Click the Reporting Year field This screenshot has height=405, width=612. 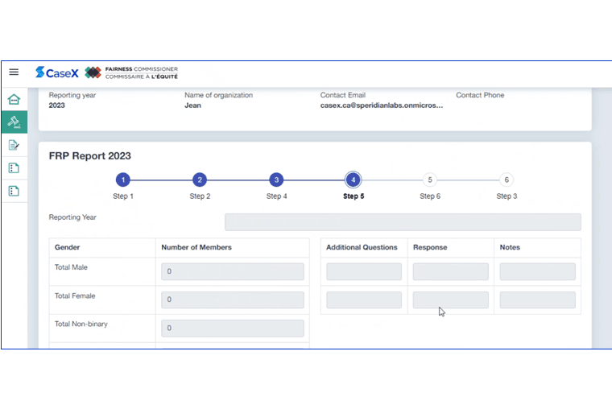403,222
